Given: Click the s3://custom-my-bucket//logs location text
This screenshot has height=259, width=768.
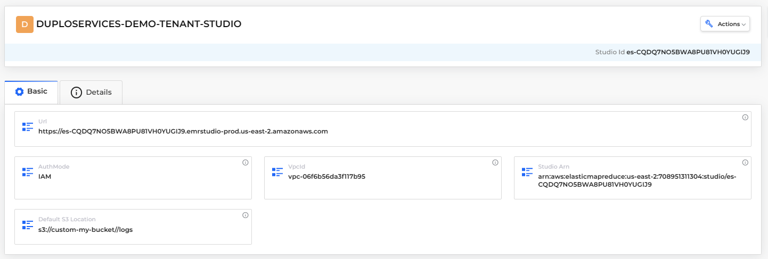Looking at the screenshot, I should pyautogui.click(x=85, y=229).
